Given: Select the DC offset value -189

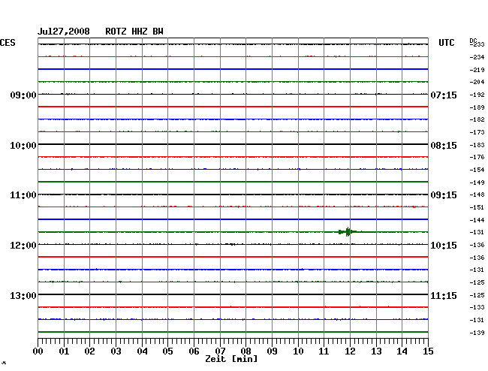Looking at the screenshot, I should pos(477,107).
